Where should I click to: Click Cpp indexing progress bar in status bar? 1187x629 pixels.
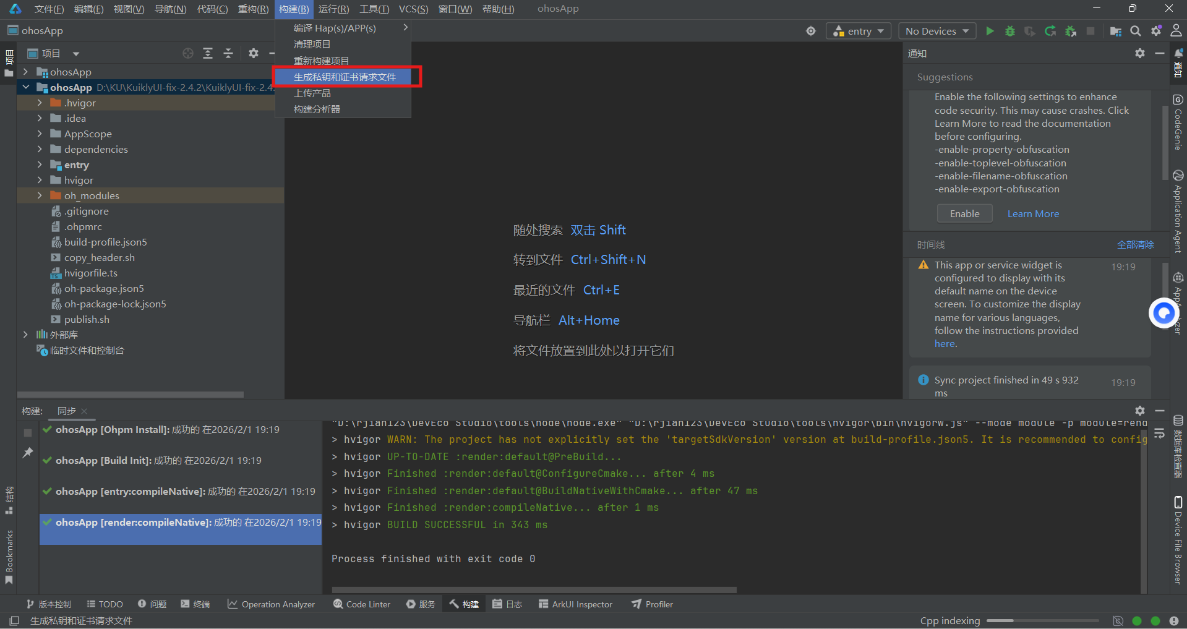tap(1042, 620)
